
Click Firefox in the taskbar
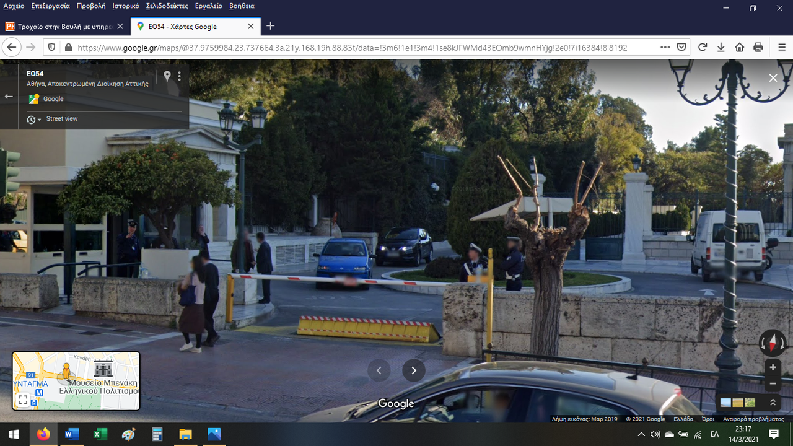(43, 434)
